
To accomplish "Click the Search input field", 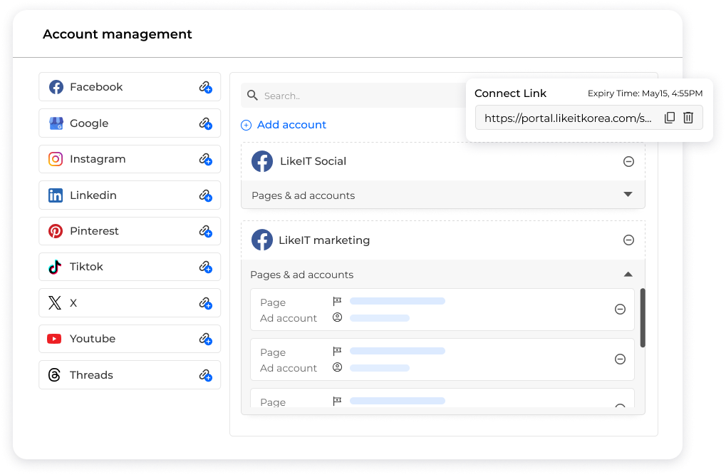I will [354, 96].
